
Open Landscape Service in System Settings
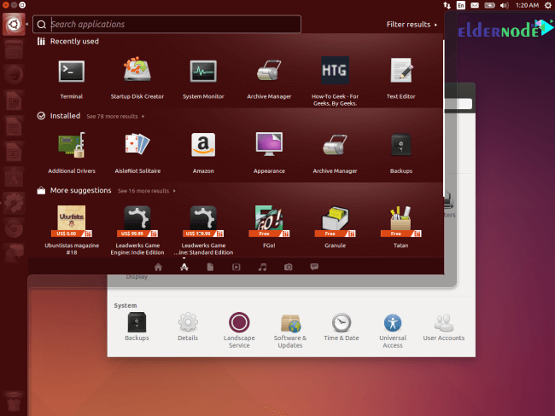point(239,330)
